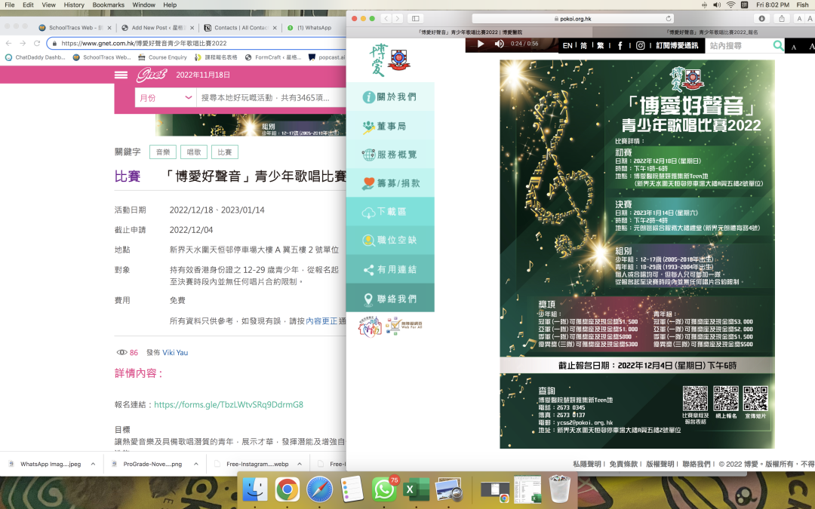Open ChatDaddy Dashboard bookmark
The image size is (815, 509).
pos(35,57)
